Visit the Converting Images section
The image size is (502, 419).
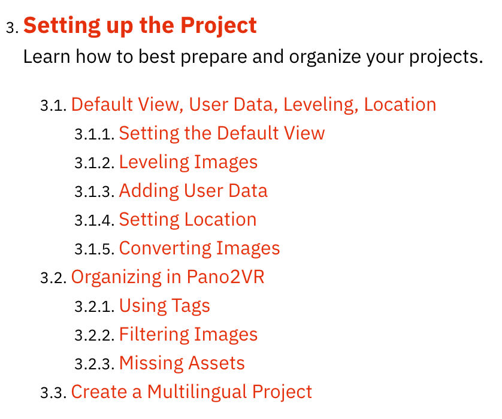coord(199,248)
